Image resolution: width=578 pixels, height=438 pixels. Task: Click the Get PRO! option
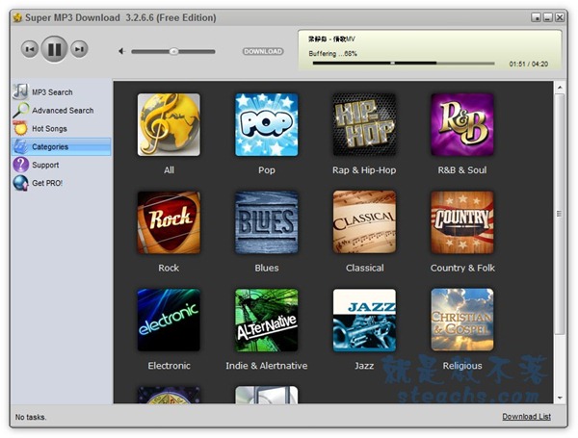(x=46, y=183)
